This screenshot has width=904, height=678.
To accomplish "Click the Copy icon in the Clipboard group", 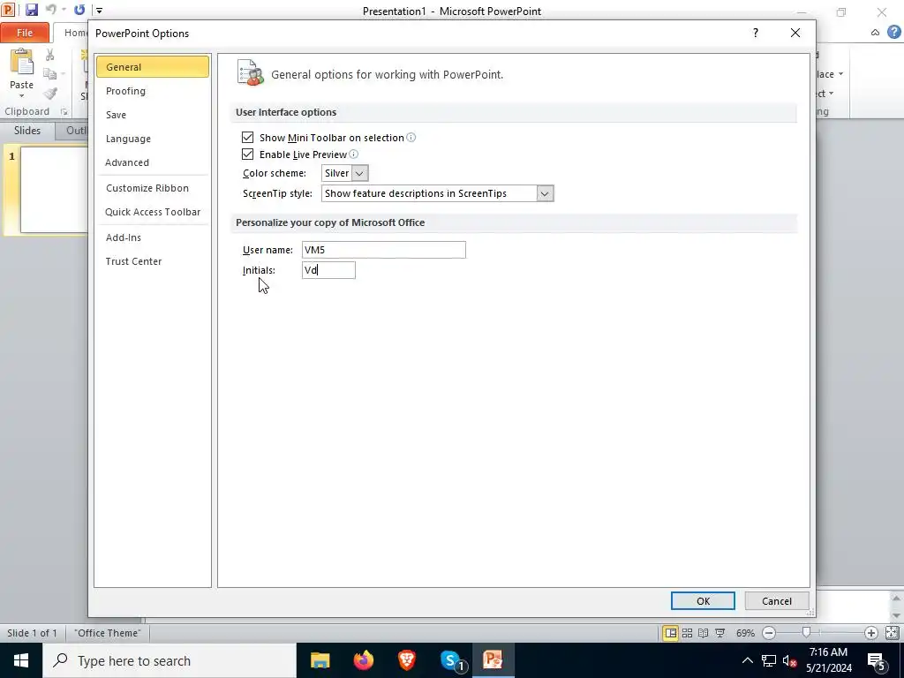I will pyautogui.click(x=49, y=74).
